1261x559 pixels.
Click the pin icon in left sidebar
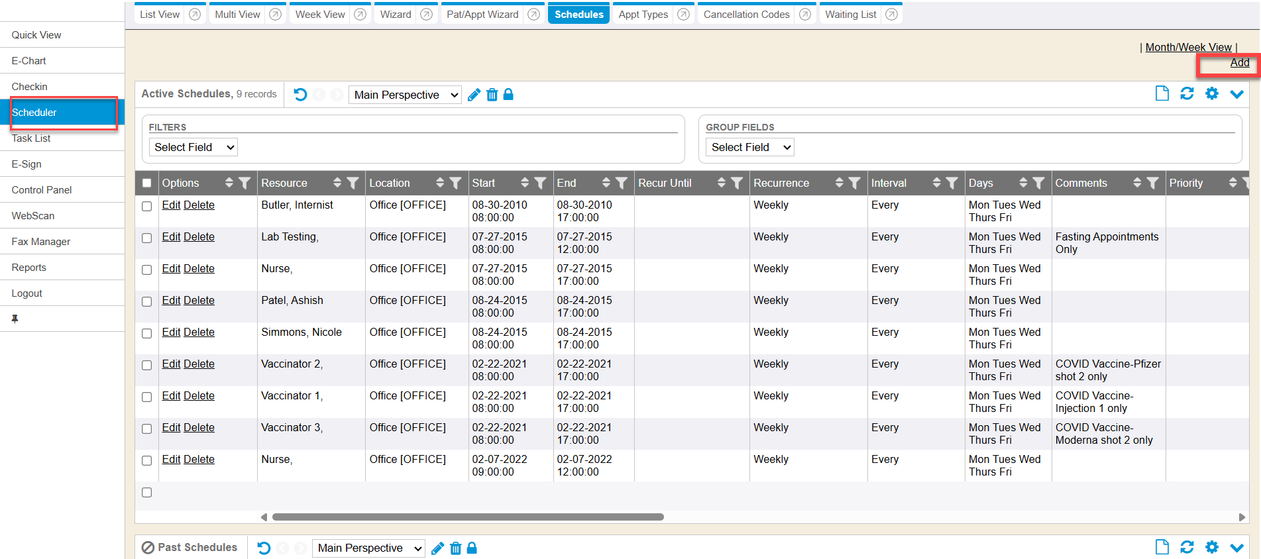(x=15, y=319)
